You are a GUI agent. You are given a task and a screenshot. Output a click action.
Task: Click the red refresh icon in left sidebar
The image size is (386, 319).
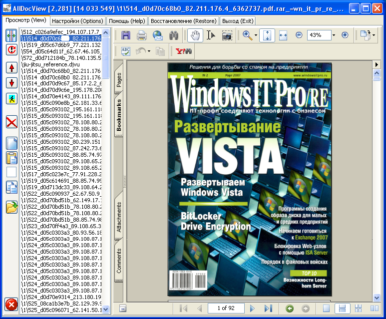(x=11, y=50)
